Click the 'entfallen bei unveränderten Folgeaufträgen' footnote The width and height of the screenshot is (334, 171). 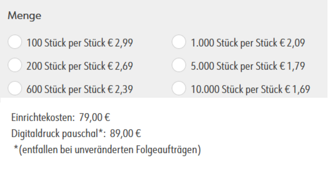tap(110, 149)
